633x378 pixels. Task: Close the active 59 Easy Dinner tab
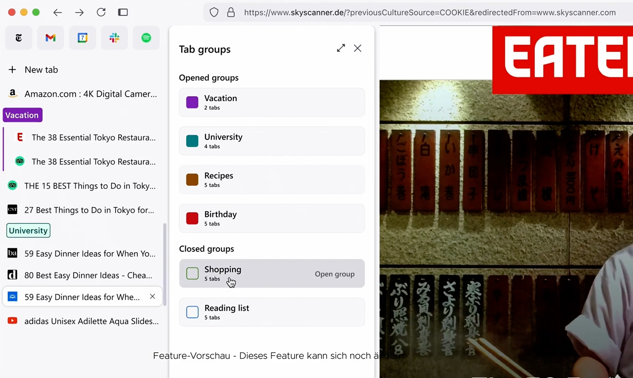tap(152, 296)
